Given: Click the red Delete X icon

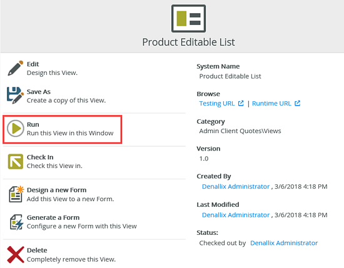Looking at the screenshot, I should coord(16,254).
